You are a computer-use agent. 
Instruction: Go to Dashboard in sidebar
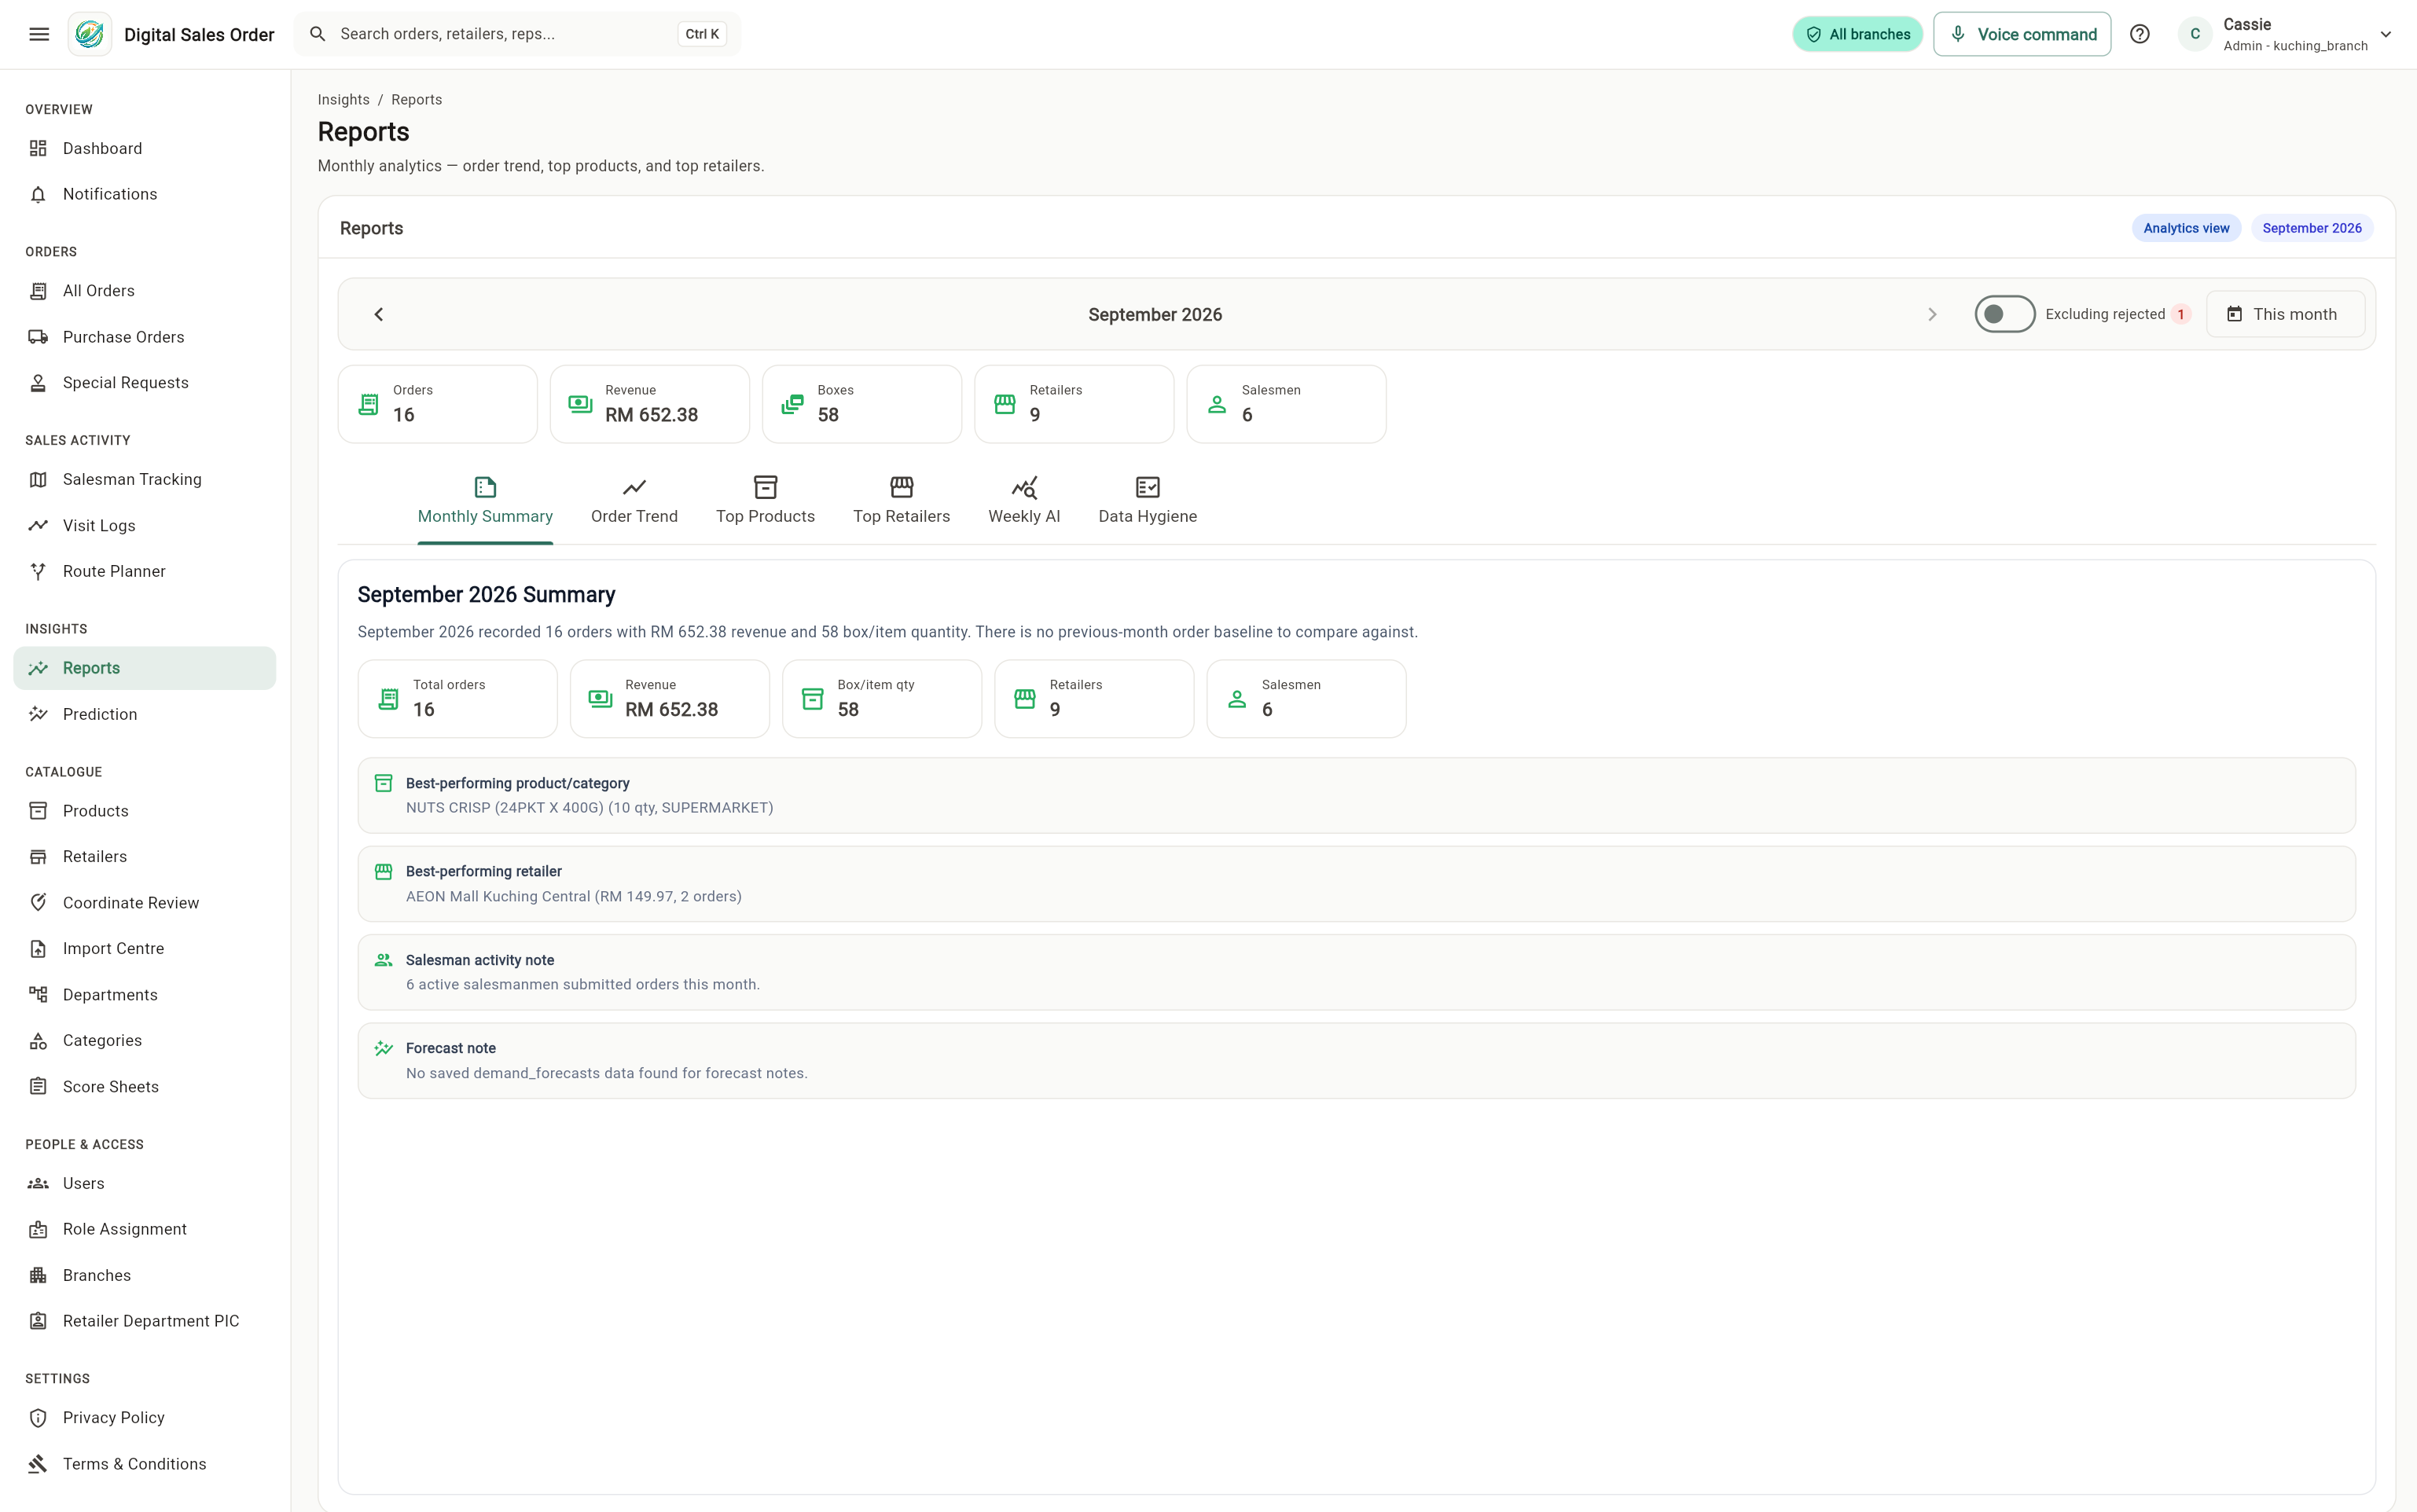click(144, 148)
